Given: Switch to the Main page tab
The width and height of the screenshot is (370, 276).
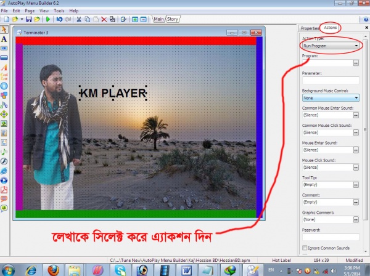Looking at the screenshot, I should tap(158, 19).
